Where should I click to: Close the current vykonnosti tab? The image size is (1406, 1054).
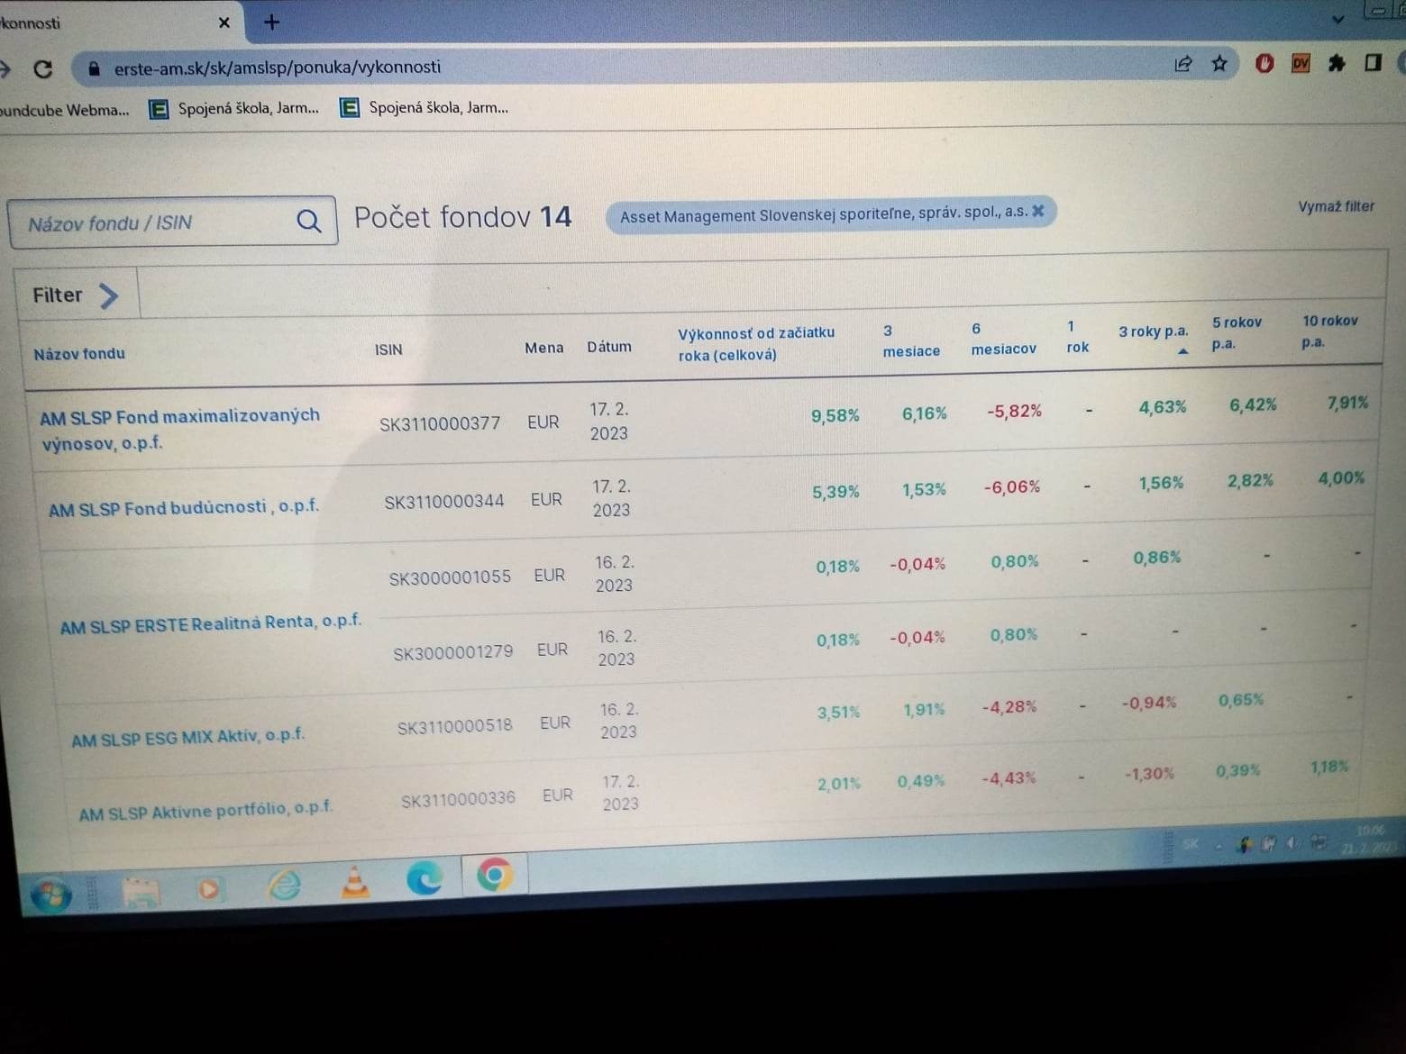224,23
